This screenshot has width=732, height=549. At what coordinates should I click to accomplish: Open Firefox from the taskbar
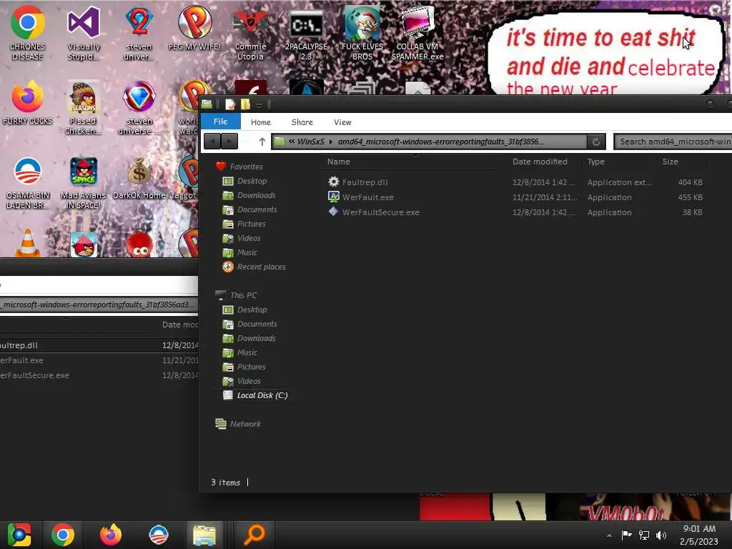[x=111, y=535]
